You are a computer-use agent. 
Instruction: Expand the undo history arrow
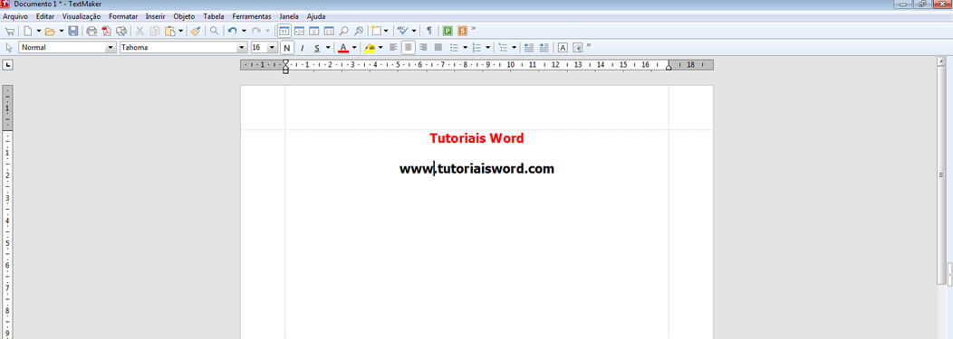click(244, 31)
